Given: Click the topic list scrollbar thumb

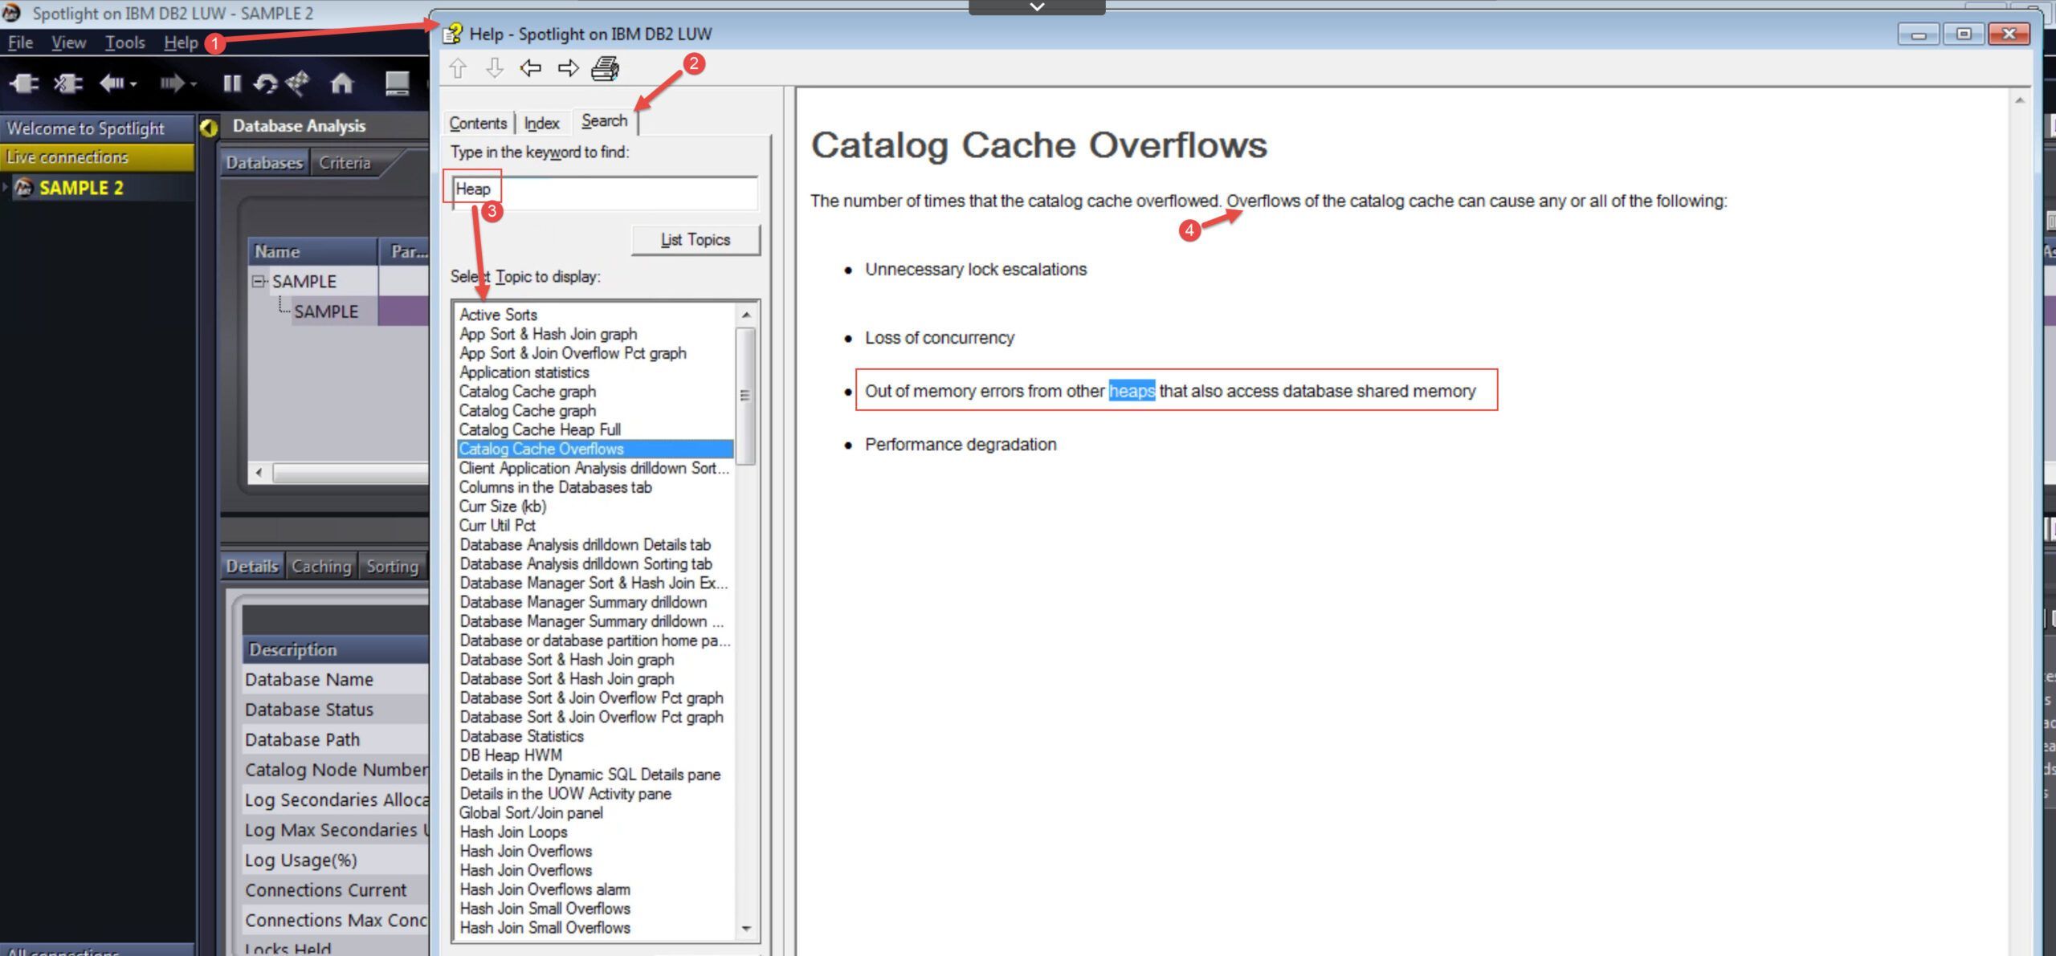Looking at the screenshot, I should point(746,395).
